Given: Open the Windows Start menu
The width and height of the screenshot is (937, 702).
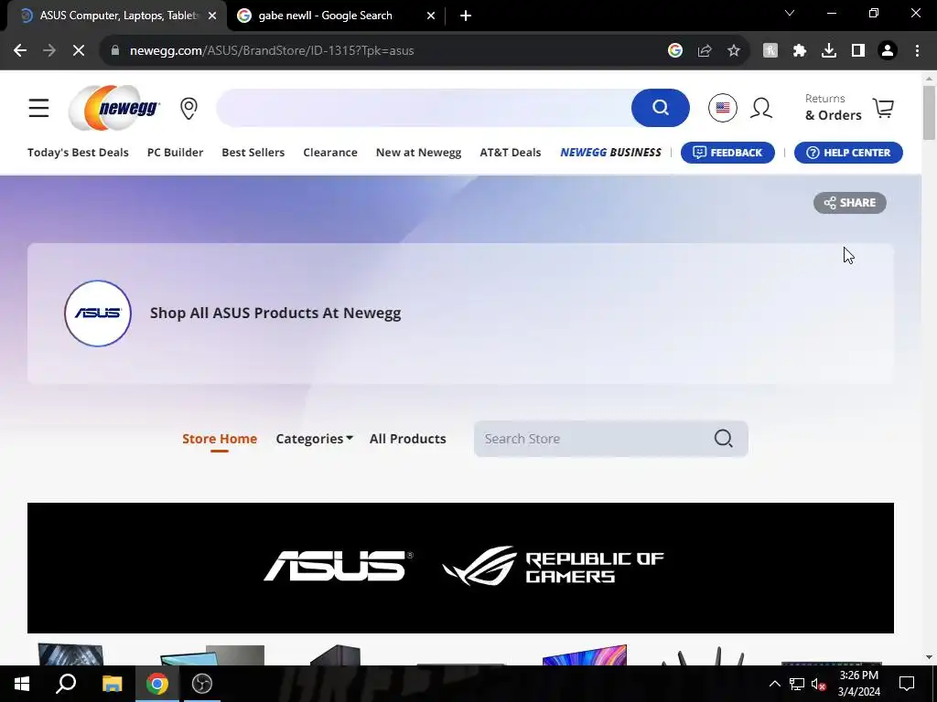Looking at the screenshot, I should click(22, 684).
